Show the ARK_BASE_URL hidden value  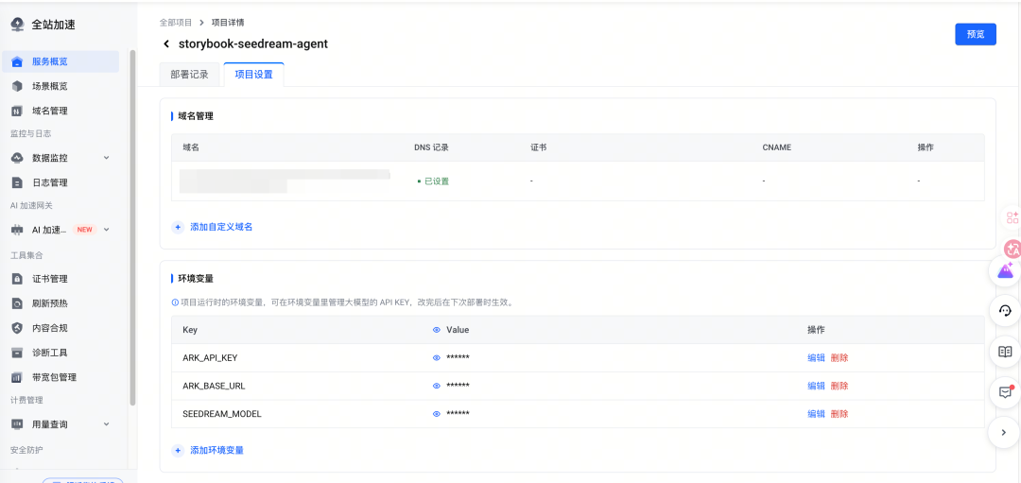[437, 387]
